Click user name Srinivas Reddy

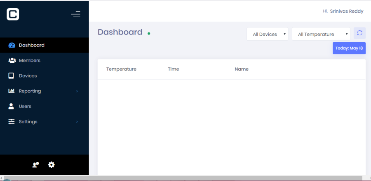point(347,11)
